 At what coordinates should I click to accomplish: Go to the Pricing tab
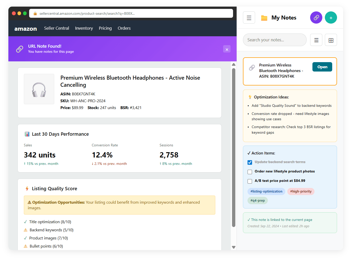105,28
